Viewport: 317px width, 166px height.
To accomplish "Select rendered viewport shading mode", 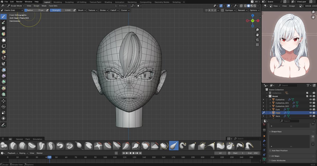I will pyautogui.click(x=255, y=6).
